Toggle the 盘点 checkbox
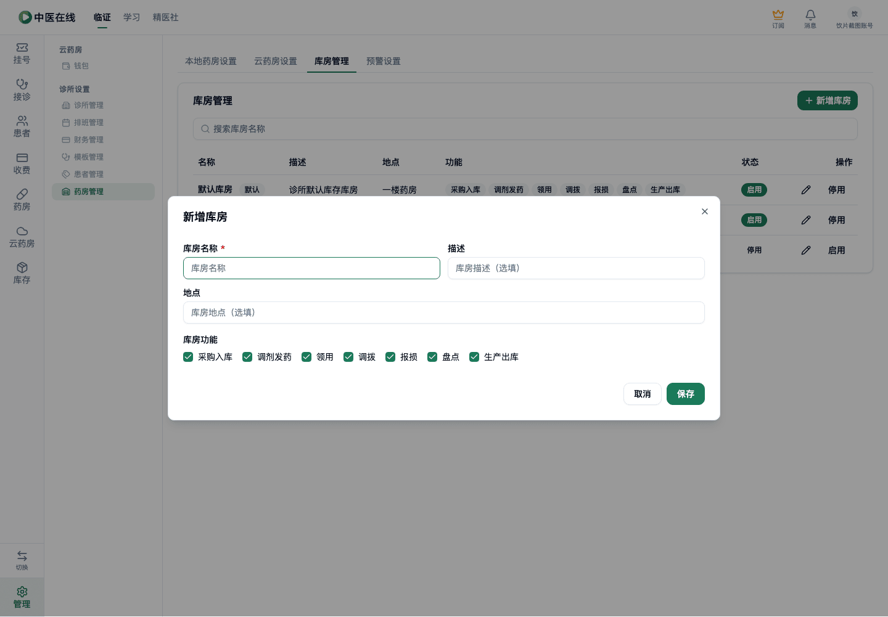888x617 pixels. 432,357
